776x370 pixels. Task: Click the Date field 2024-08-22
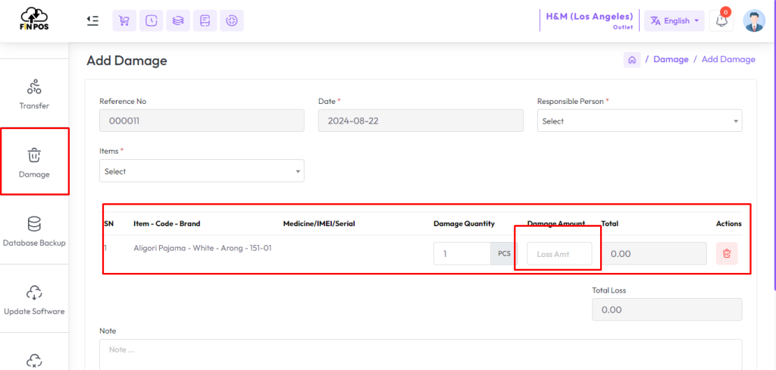pyautogui.click(x=421, y=121)
